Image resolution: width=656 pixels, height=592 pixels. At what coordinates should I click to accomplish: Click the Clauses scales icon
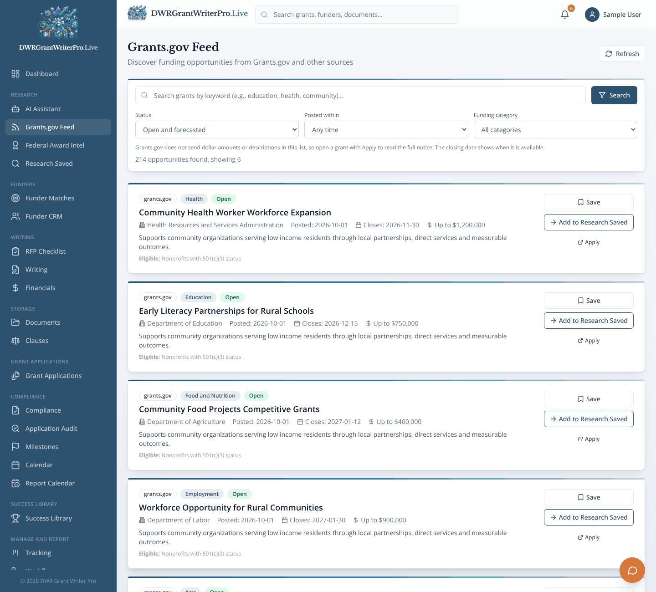[x=15, y=341]
